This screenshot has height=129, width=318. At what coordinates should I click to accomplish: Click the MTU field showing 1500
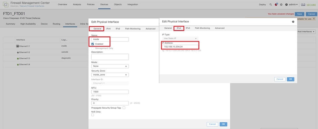pos(110,92)
